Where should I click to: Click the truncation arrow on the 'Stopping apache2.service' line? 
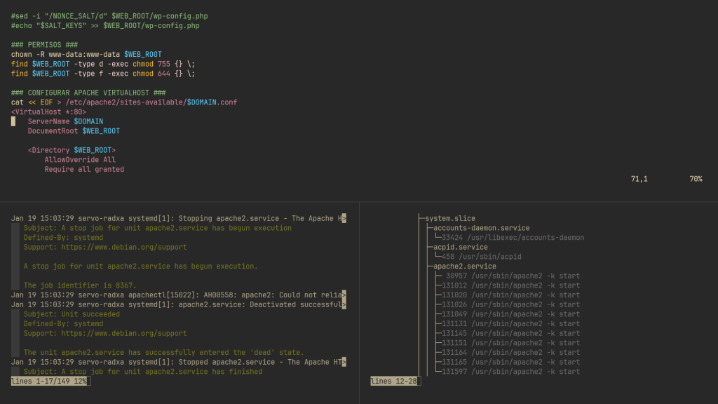(x=344, y=218)
